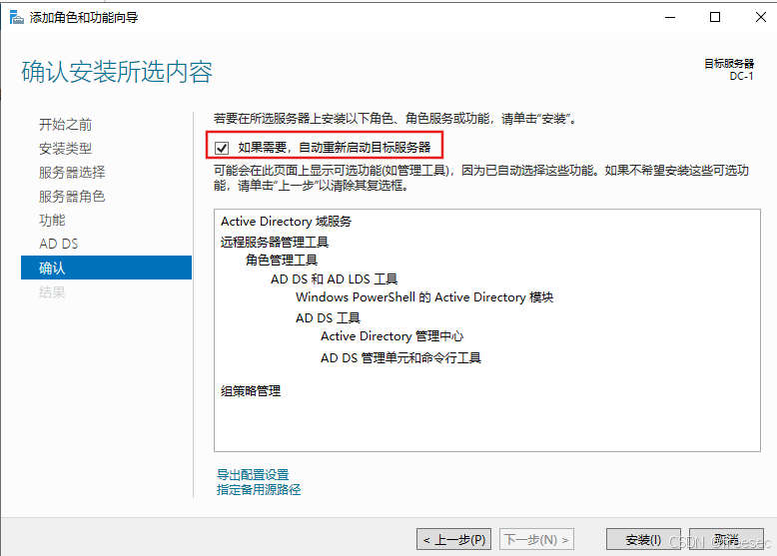Screen dimensions: 777x556
Task: Click the DC-1 target server label
Action: click(x=741, y=76)
